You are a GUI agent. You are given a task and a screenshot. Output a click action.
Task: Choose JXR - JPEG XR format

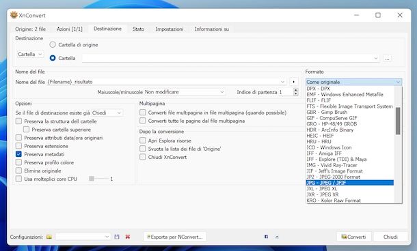[x=350, y=194]
